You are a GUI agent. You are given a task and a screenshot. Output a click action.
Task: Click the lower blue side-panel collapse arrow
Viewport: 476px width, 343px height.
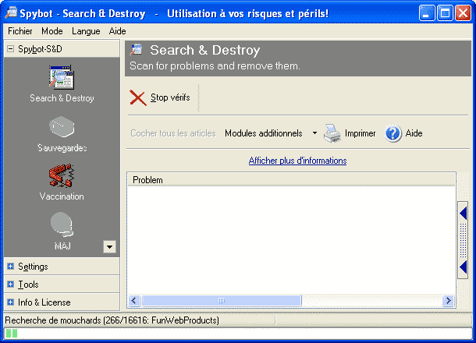click(x=464, y=267)
